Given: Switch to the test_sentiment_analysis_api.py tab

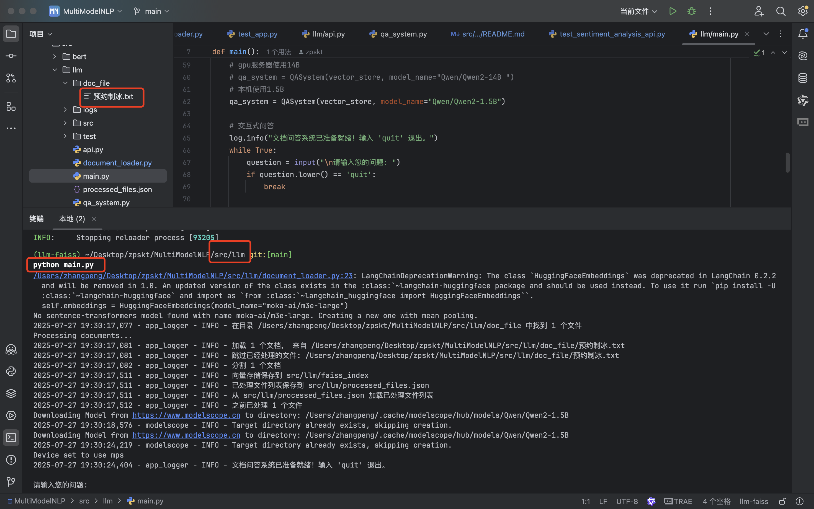Looking at the screenshot, I should pyautogui.click(x=607, y=34).
